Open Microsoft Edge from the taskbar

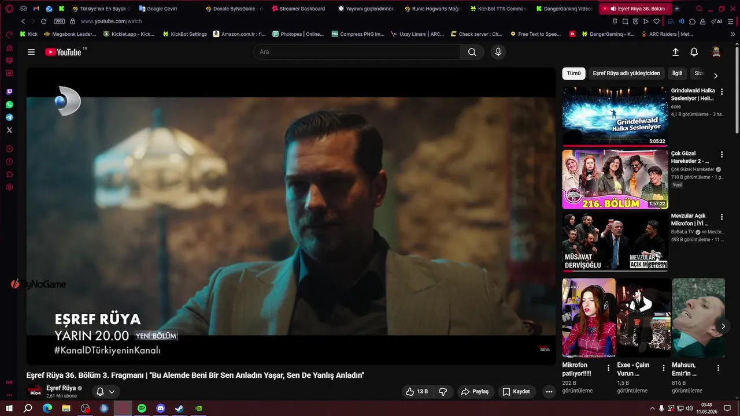(x=47, y=408)
